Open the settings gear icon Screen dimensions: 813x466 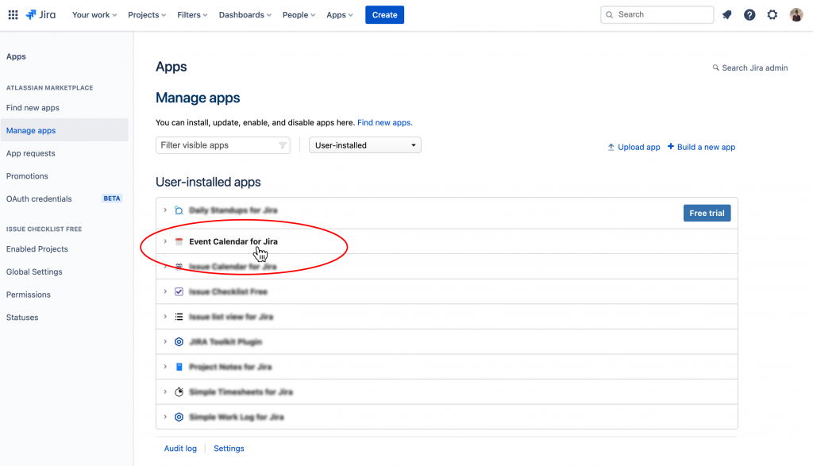click(x=772, y=14)
